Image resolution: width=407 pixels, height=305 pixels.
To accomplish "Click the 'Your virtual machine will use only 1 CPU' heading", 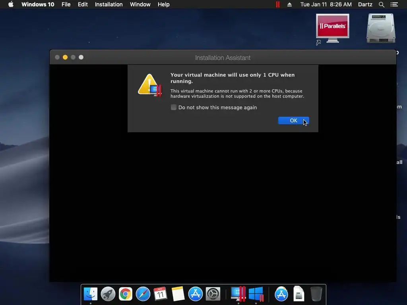I will point(233,78).
